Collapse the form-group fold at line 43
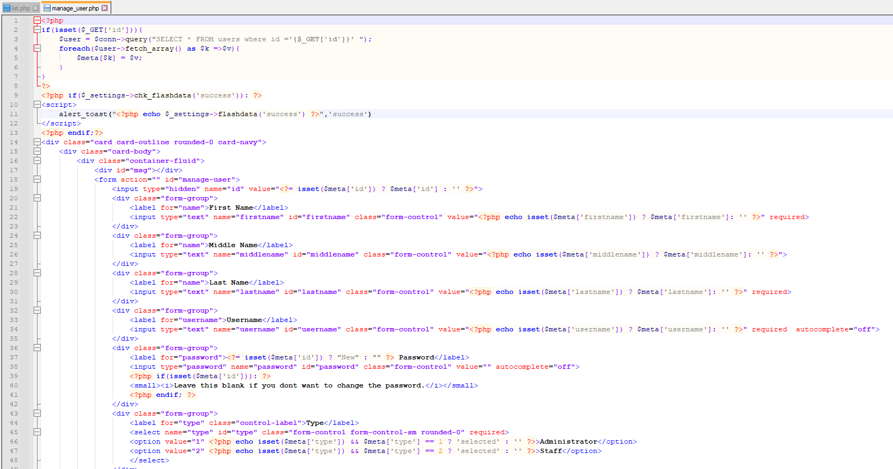Viewport: 893px width, 469px height. [37, 413]
